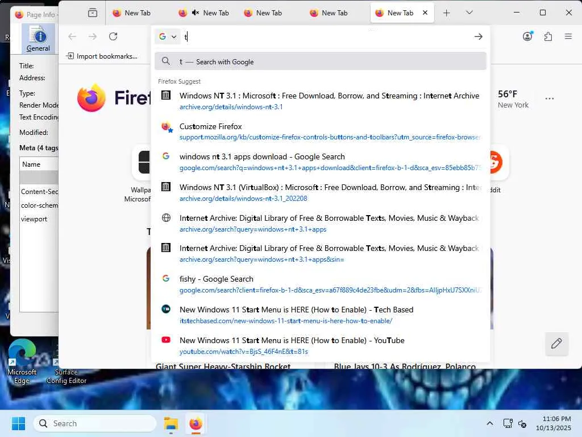Show hidden system tray icons
Viewport: 582px width, 437px height.
489,423
